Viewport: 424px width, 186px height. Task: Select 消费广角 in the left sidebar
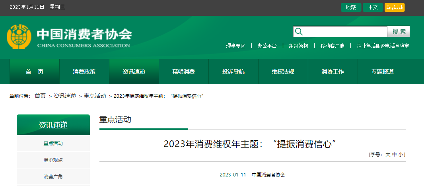pyautogui.click(x=53, y=177)
